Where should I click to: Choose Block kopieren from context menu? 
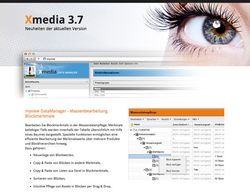click(x=173, y=160)
